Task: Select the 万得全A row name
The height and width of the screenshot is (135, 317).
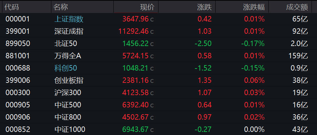Action: [x=68, y=56]
